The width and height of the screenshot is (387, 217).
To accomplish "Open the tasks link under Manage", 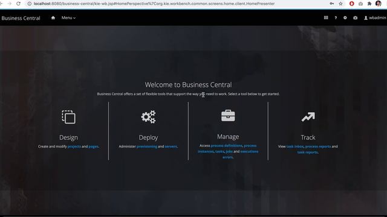I will tap(220, 151).
